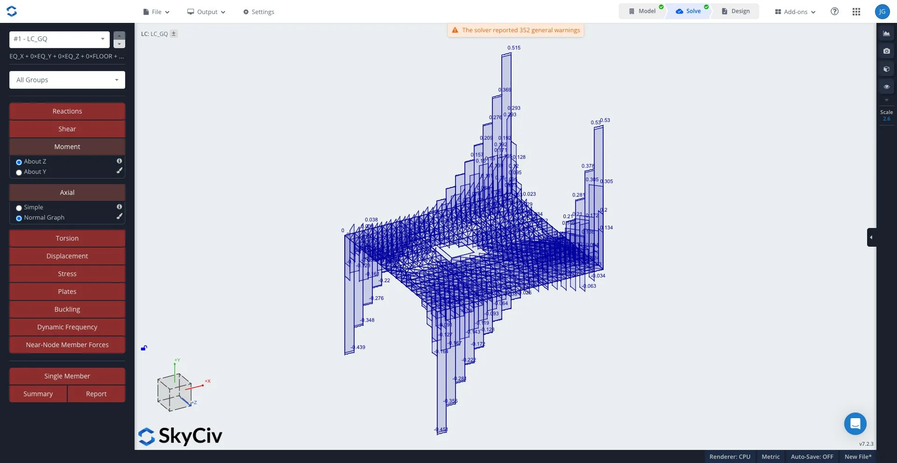Open the help question mark icon
This screenshot has height=463, width=897.
pos(834,12)
